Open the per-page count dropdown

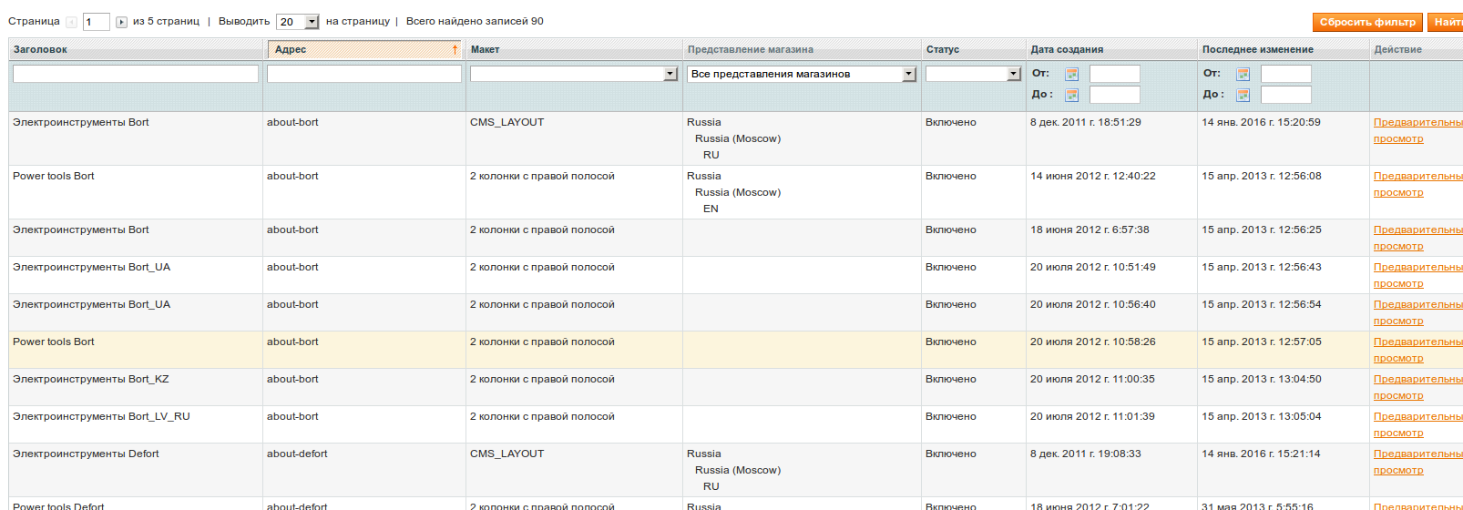pyautogui.click(x=299, y=22)
